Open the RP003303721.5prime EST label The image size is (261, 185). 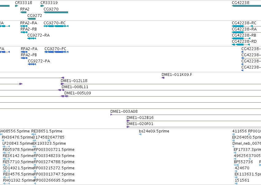(54, 150)
